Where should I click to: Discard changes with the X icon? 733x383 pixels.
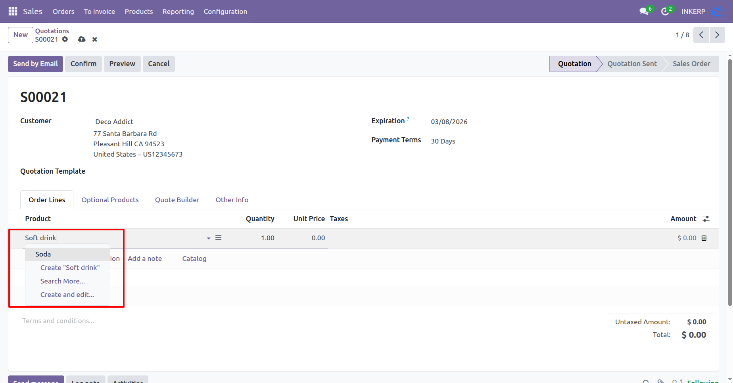click(x=95, y=39)
